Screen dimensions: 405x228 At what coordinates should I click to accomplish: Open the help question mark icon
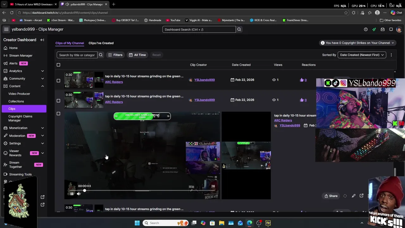coord(366,29)
